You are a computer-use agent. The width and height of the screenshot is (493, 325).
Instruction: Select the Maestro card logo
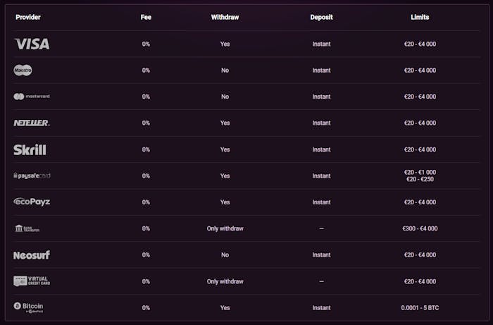click(23, 70)
